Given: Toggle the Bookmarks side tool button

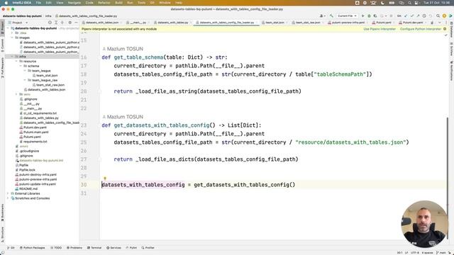Looking at the screenshot, I should (x=2, y=212).
